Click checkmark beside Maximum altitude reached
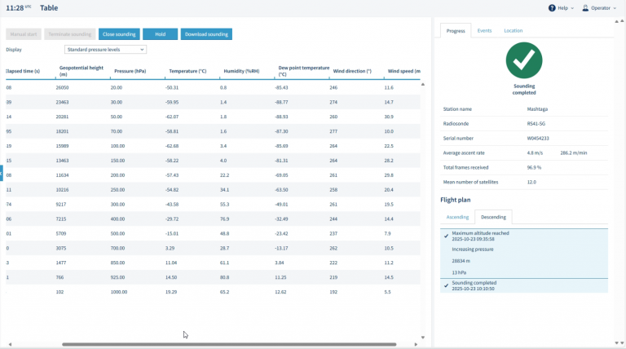The image size is (626, 349). 446,236
